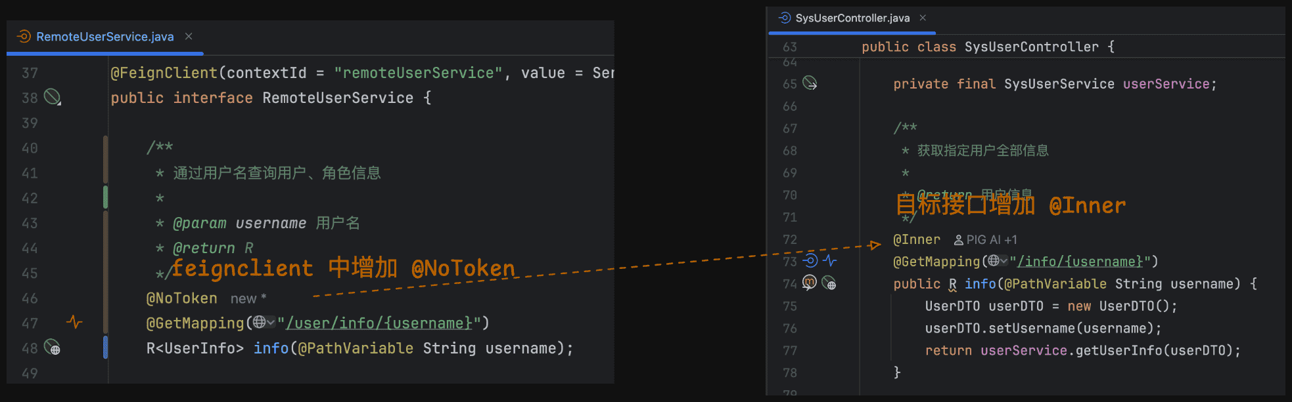Screen dimensions: 1292x402
Task: Click the endpoint globe gutter icon on line 74
Action: click(x=829, y=283)
